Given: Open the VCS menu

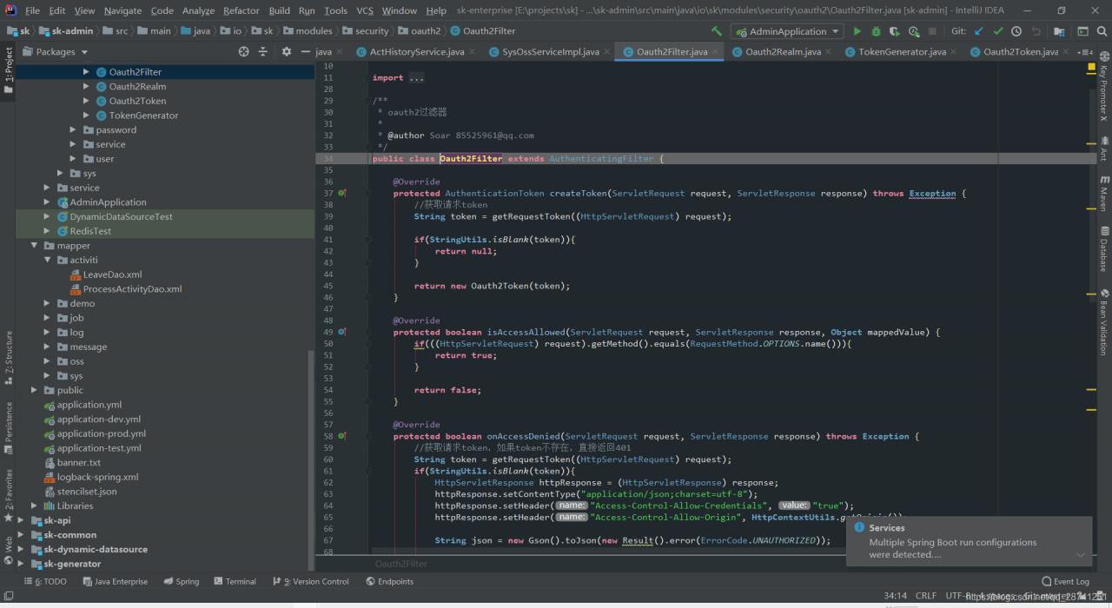Looking at the screenshot, I should (365, 10).
